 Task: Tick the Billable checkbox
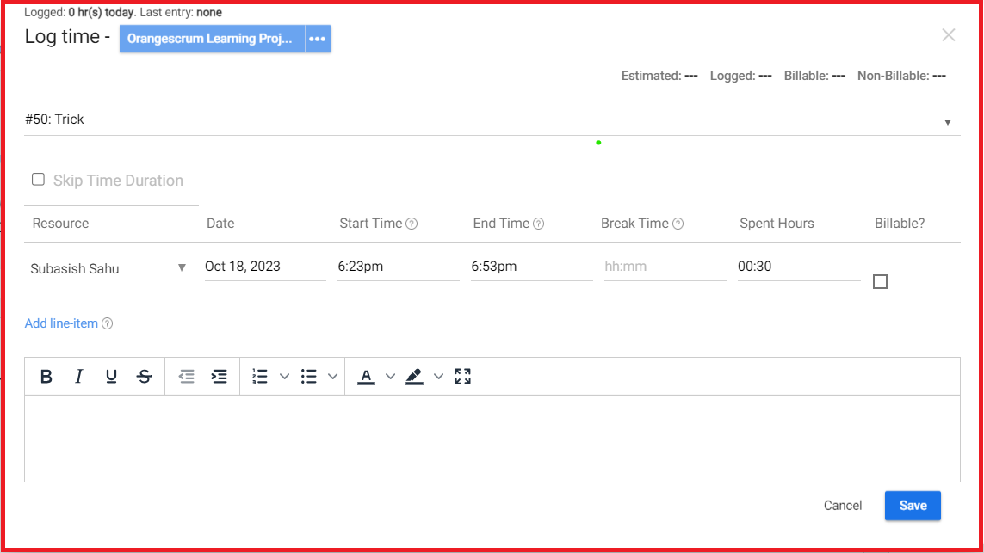(x=880, y=281)
